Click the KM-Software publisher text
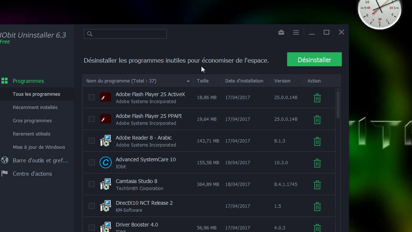 coord(129,210)
